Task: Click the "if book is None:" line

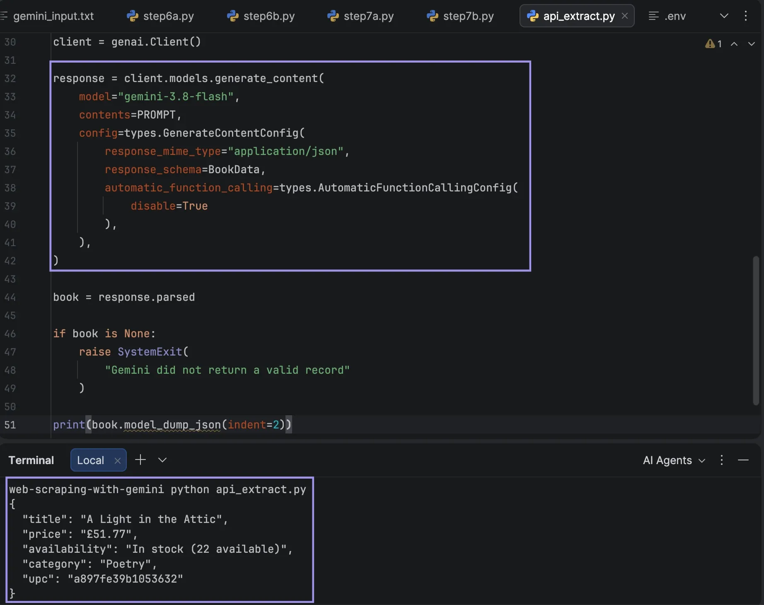Action: [x=104, y=334]
